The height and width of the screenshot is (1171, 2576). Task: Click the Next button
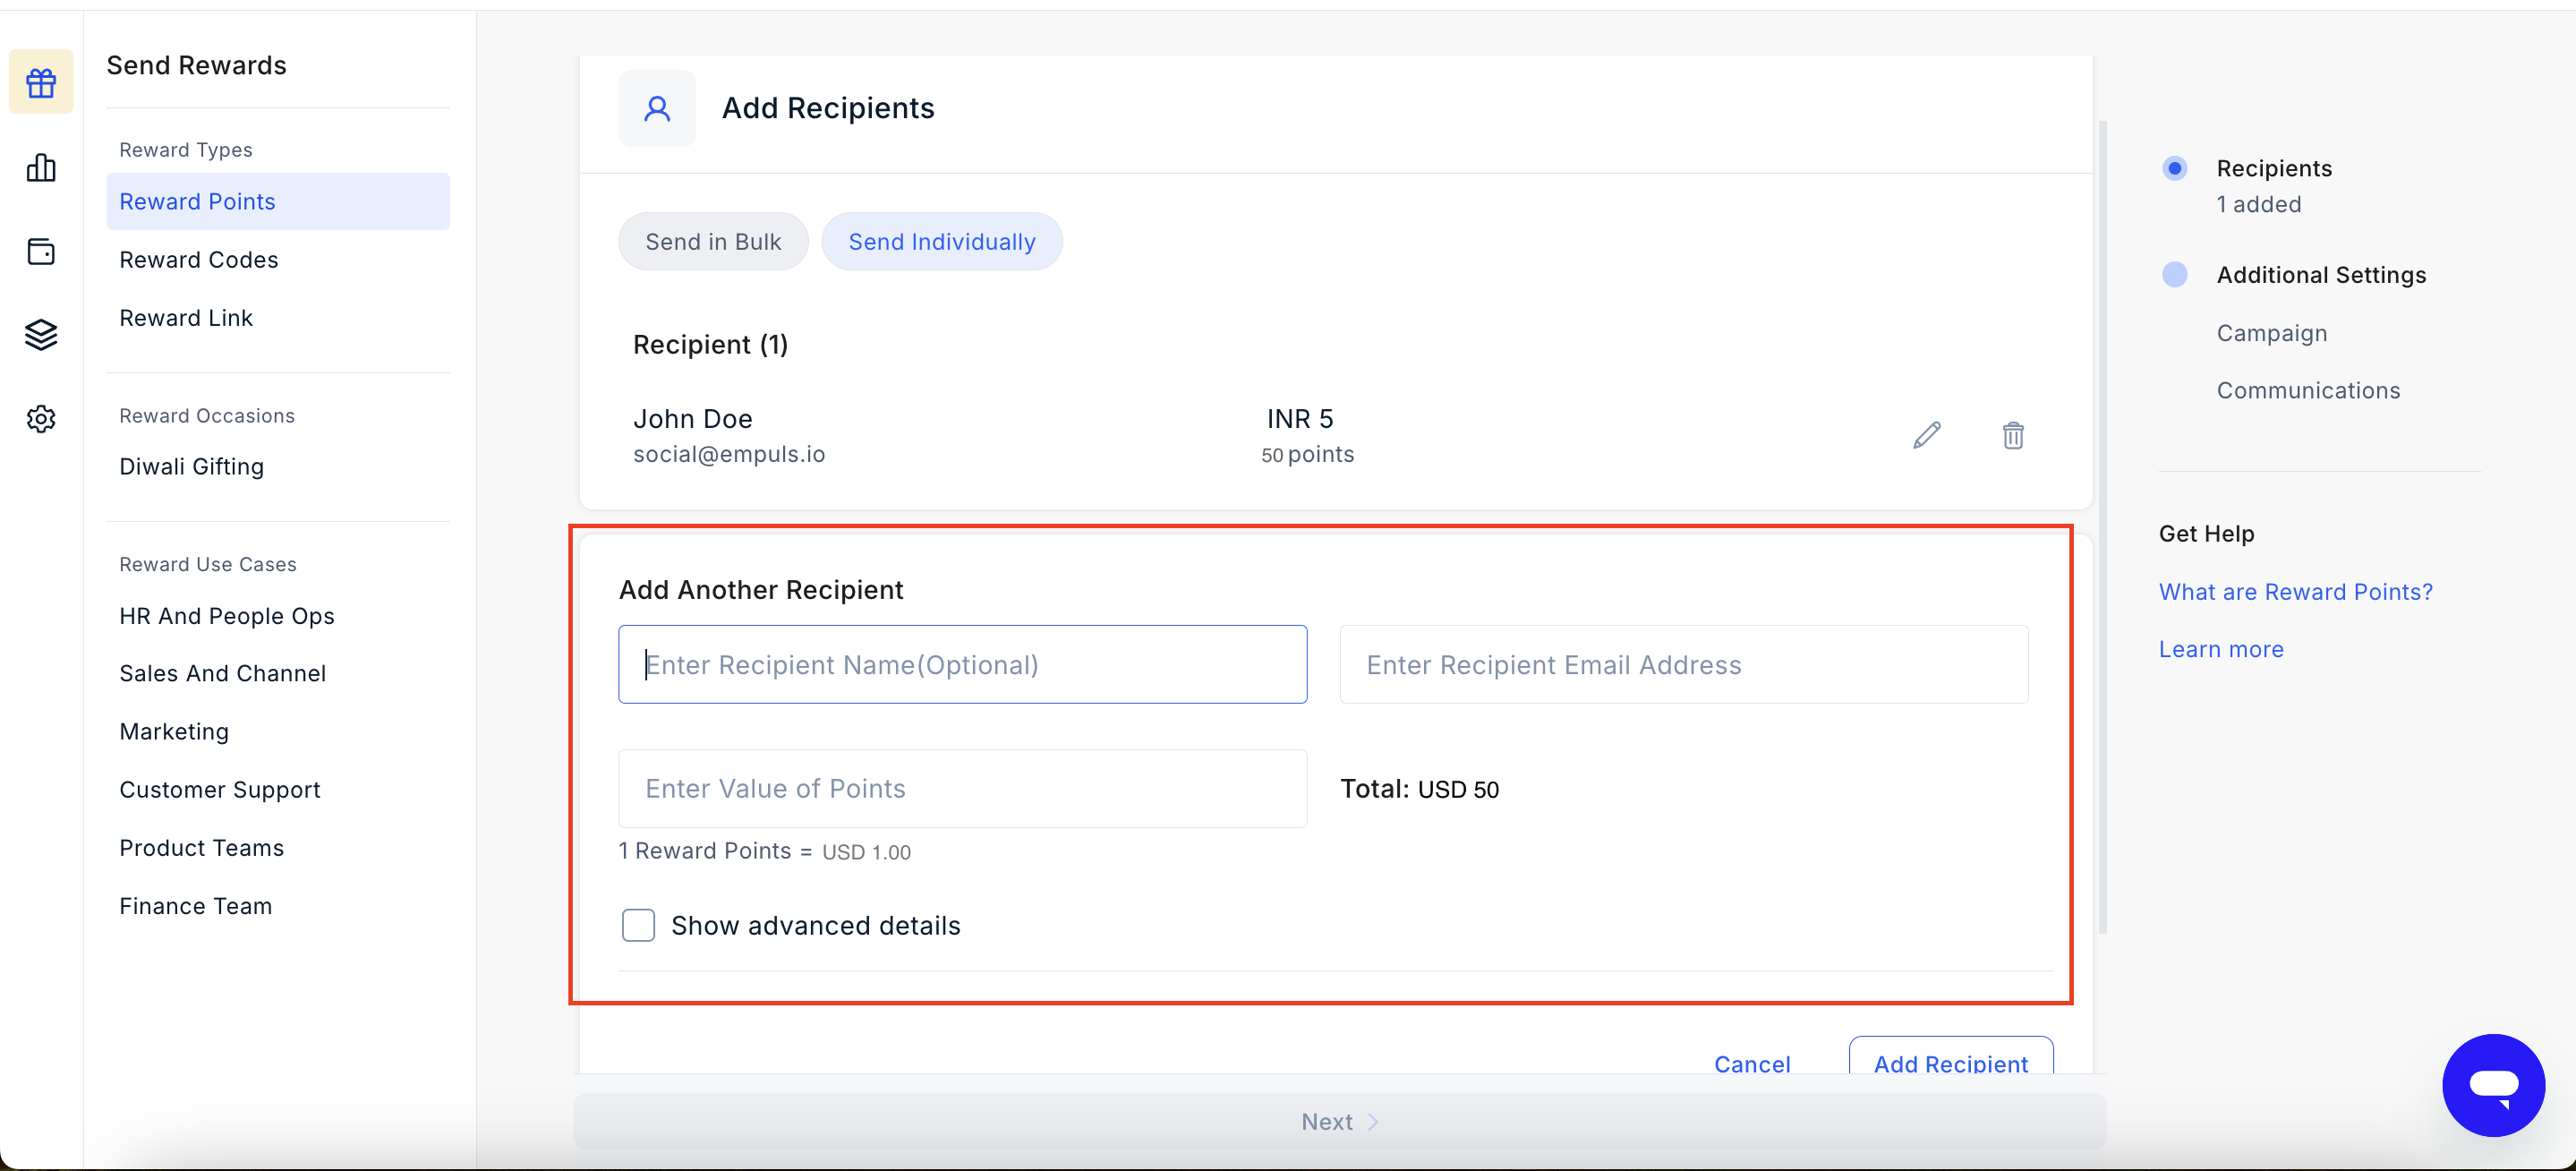[x=1340, y=1122]
